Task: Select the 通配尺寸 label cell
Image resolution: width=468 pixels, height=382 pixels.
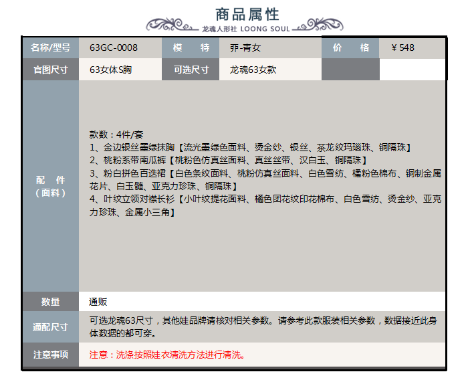Action: tap(50, 327)
